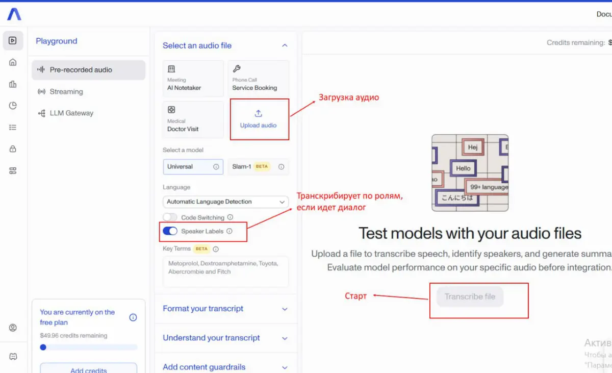Open the lock icon in sidebar
The image size is (612, 373).
coord(13,149)
